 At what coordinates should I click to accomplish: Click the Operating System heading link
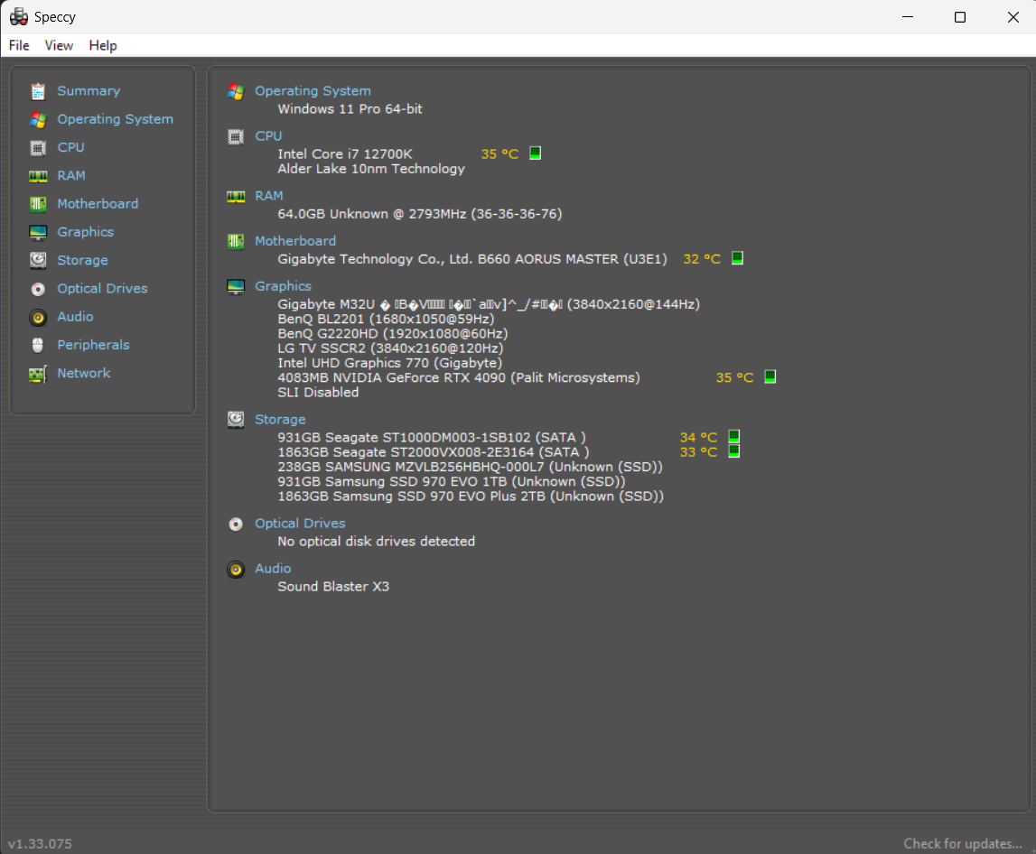point(313,91)
